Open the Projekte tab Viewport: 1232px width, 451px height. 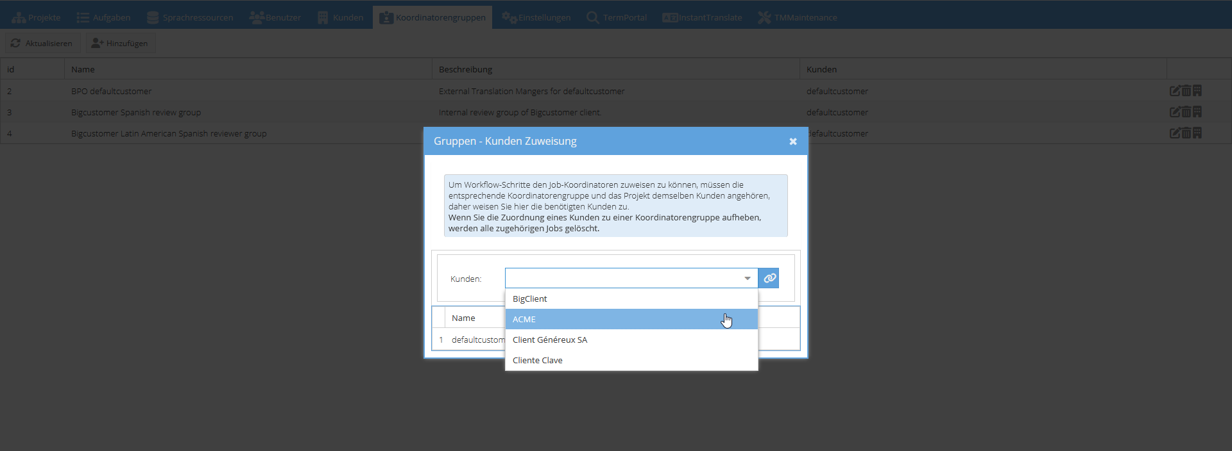[37, 17]
